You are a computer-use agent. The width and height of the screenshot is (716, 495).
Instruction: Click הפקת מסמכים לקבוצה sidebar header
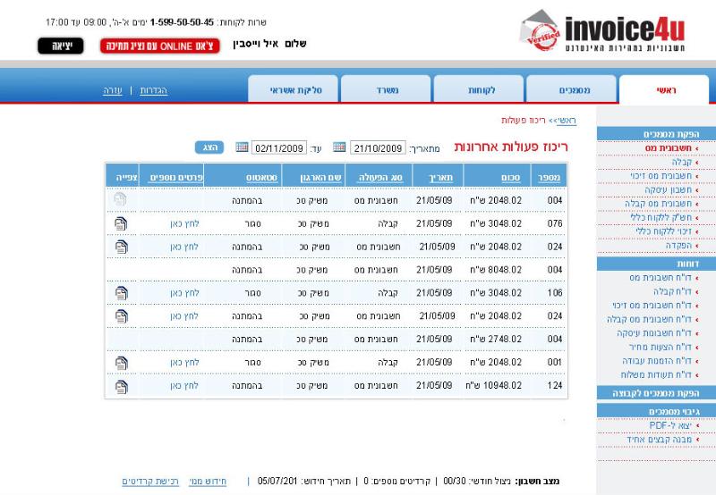(x=655, y=393)
